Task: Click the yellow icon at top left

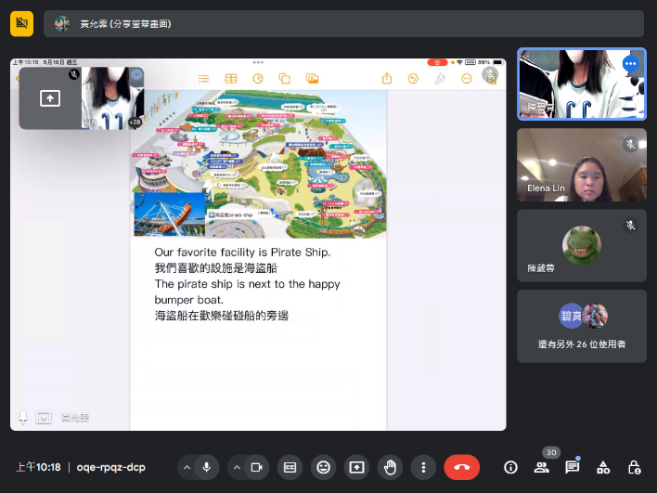Action: click(22, 23)
